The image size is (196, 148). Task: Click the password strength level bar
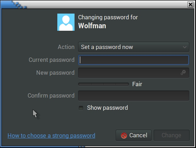click(104, 84)
